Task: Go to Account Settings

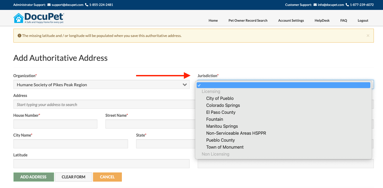Action: tap(291, 20)
